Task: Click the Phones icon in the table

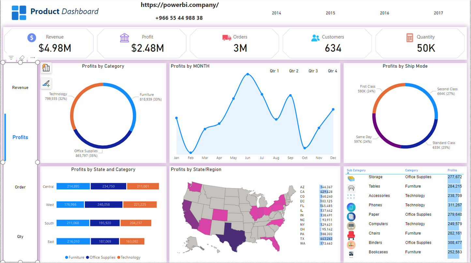Action: (351, 207)
